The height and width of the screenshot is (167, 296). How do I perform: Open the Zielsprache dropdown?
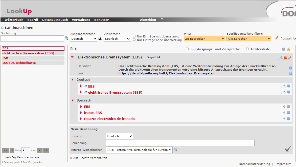(x=117, y=39)
